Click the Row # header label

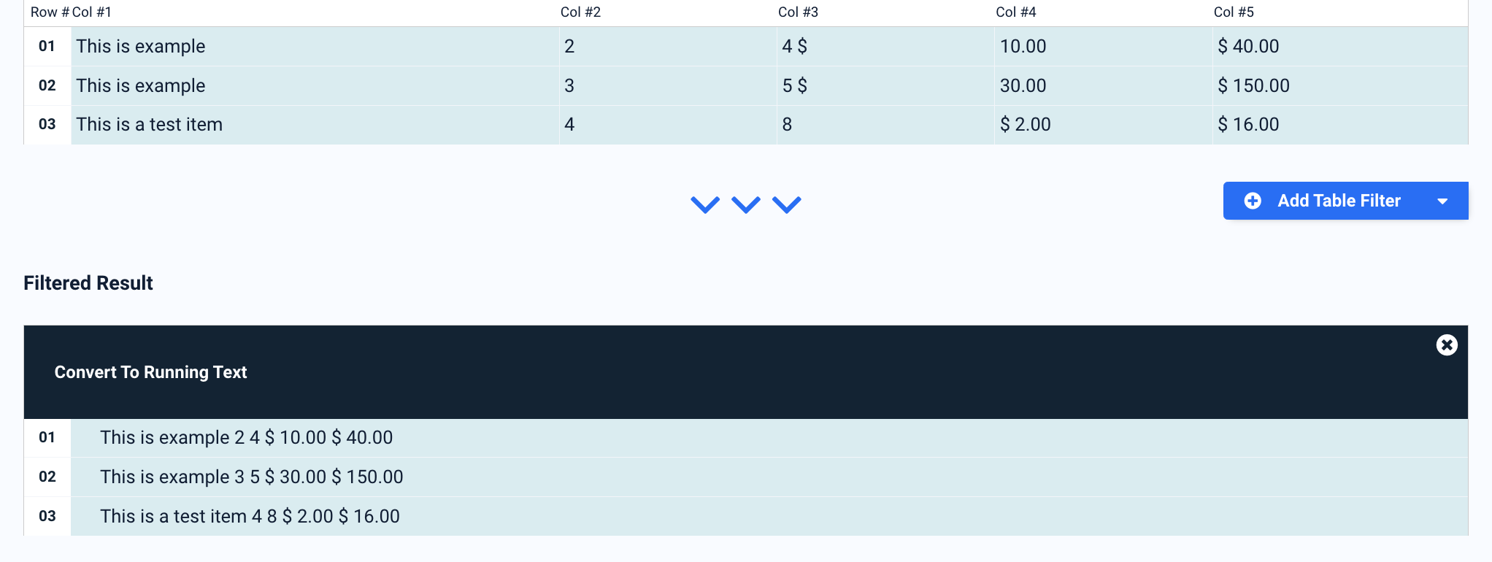(50, 12)
